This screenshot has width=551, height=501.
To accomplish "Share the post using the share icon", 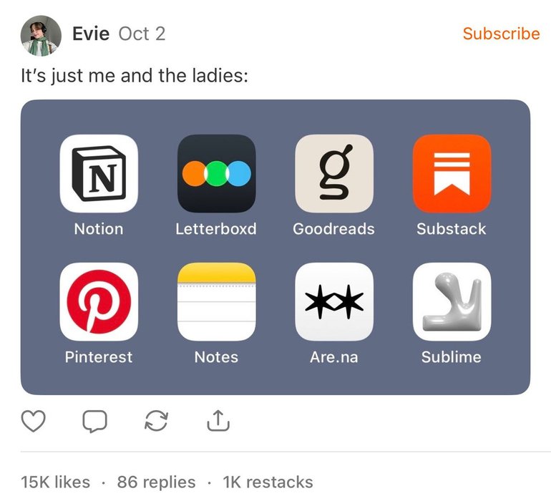I will click(218, 421).
